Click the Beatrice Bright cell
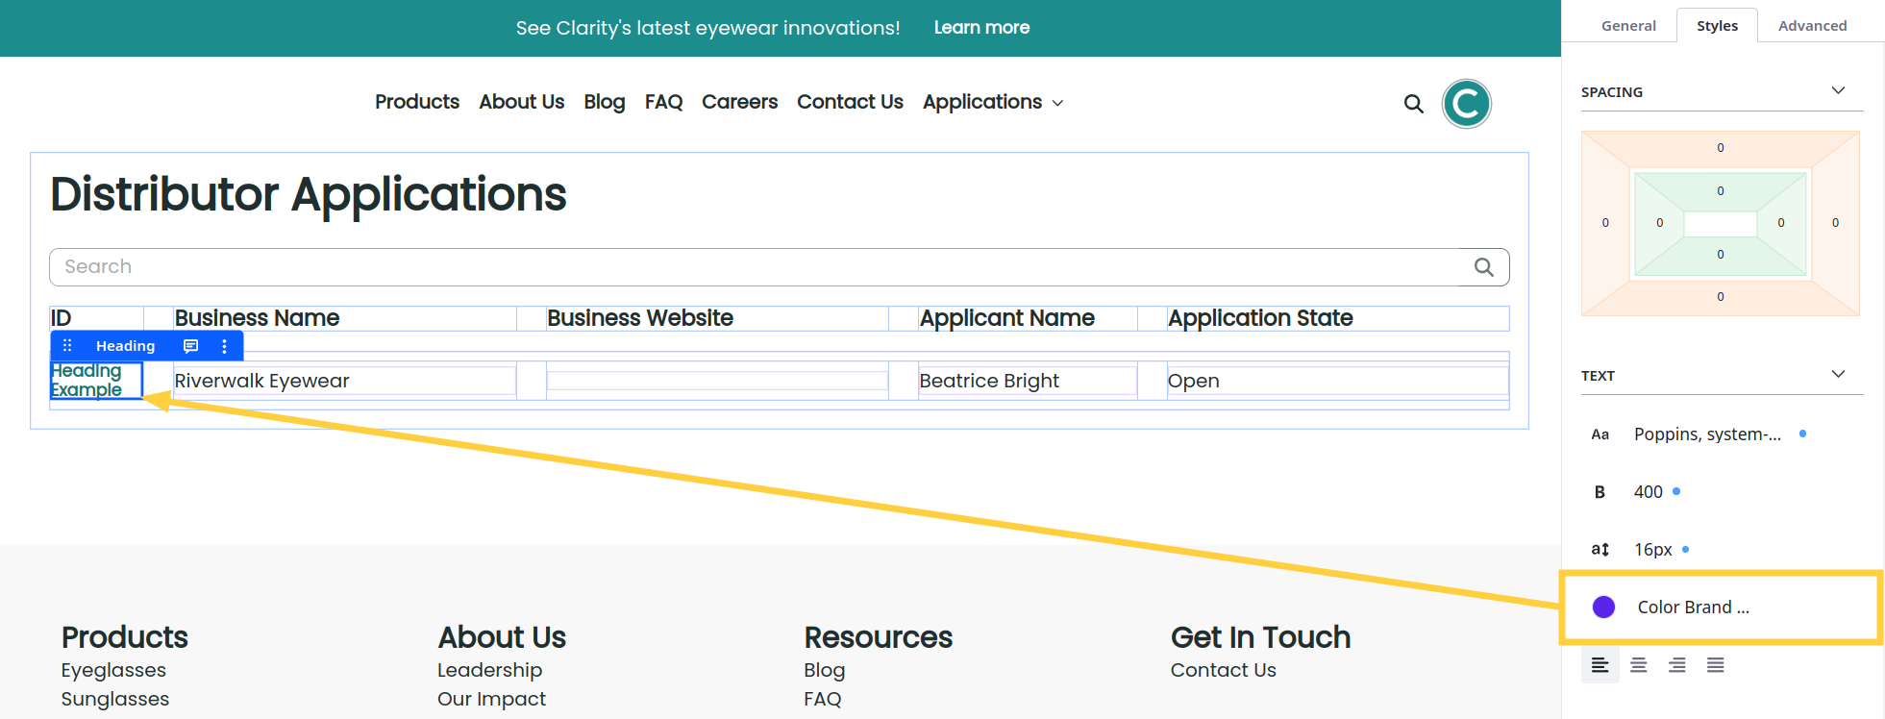 pos(1028,381)
